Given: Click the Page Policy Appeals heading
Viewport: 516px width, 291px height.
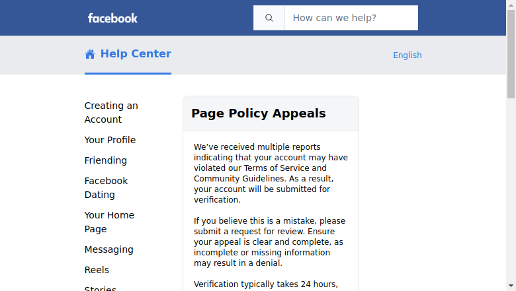Looking at the screenshot, I should (258, 113).
